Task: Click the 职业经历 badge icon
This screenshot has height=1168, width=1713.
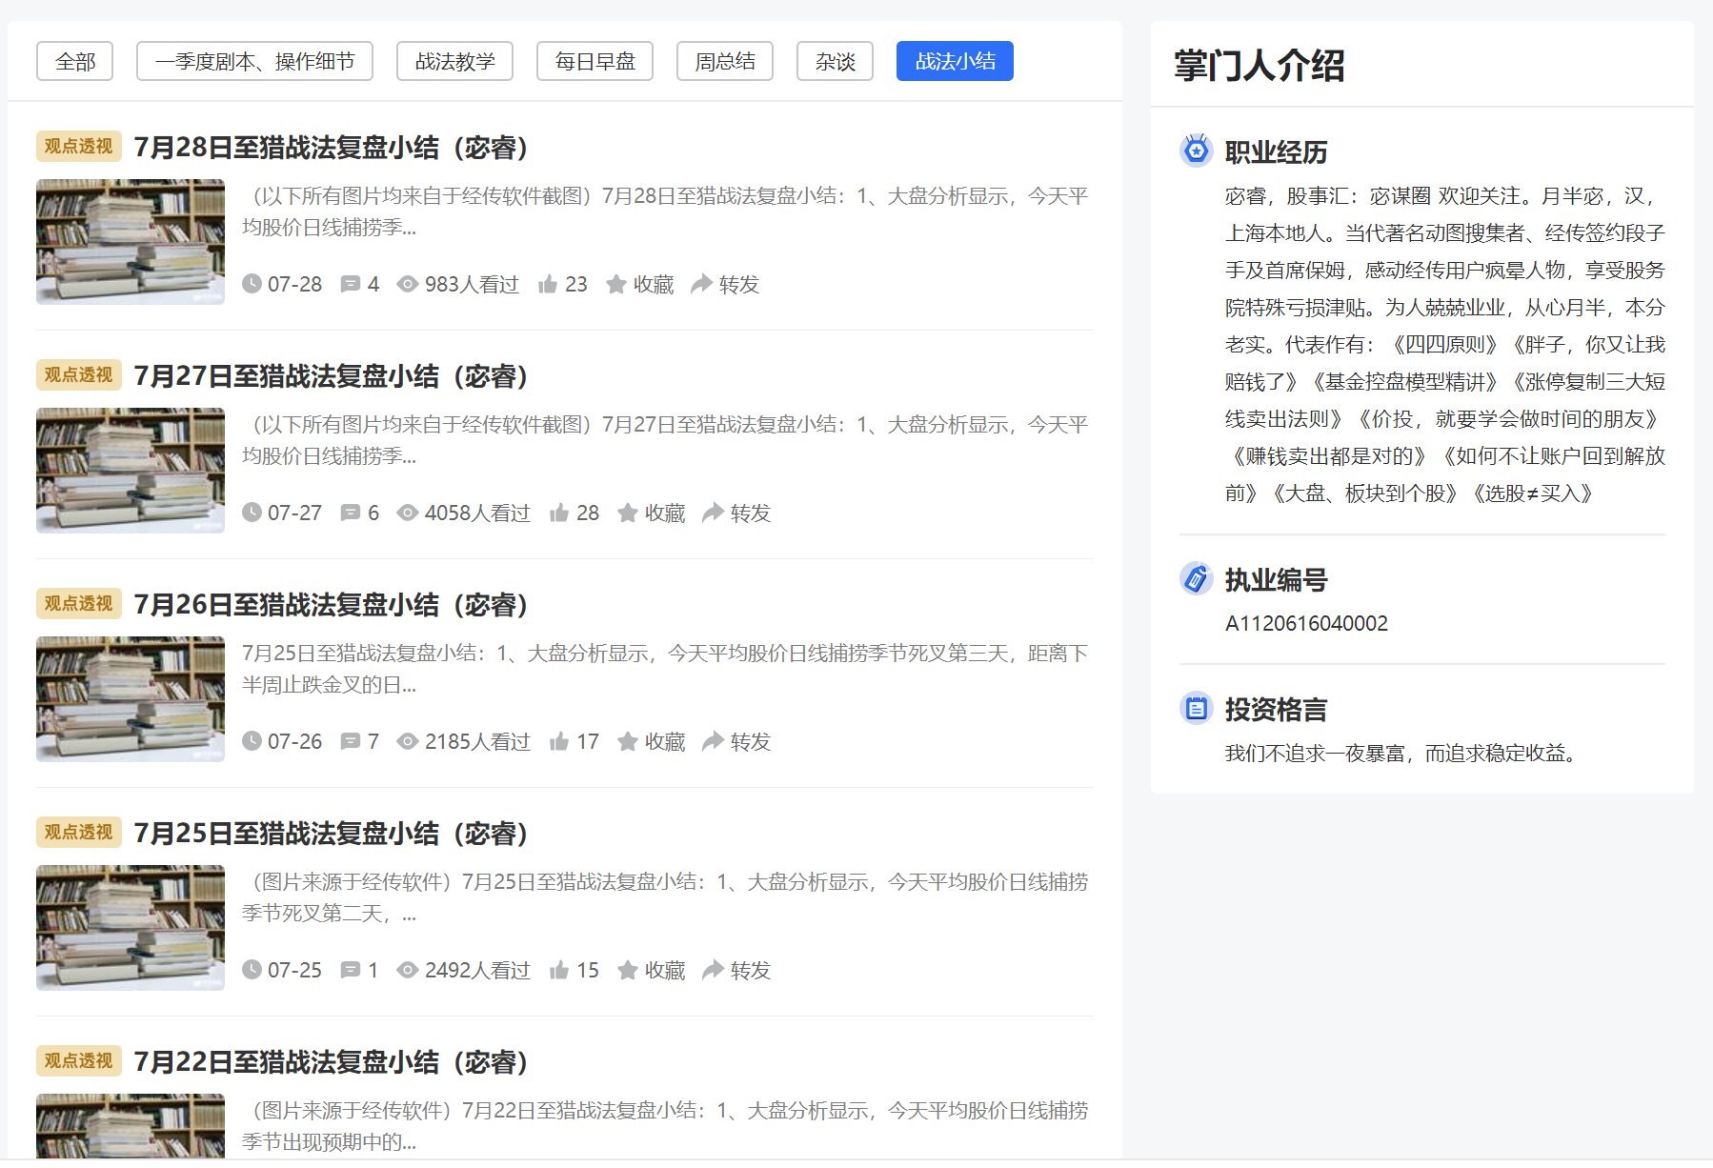Action: pyautogui.click(x=1196, y=151)
